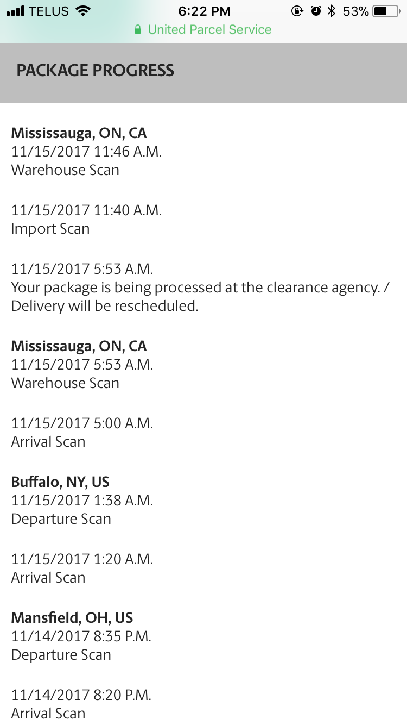The width and height of the screenshot is (407, 725).
Task: Tap the Bluetooth status icon
Action: click(332, 11)
